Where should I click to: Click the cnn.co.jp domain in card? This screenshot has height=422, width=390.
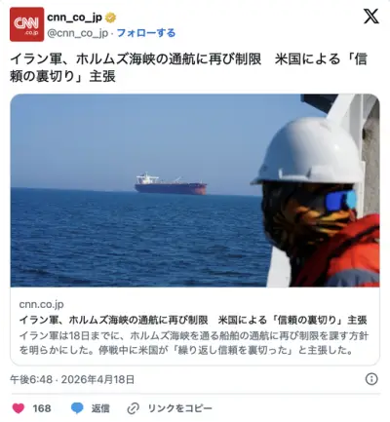click(x=41, y=304)
